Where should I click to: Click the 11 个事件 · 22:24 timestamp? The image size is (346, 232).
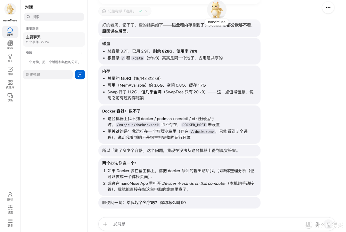pyautogui.click(x=37, y=42)
